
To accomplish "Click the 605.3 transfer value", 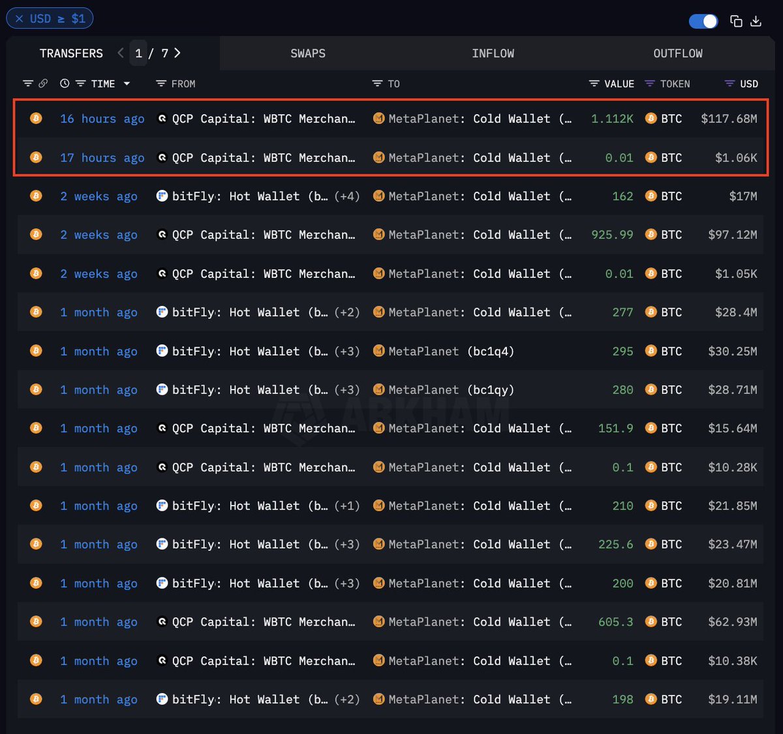I will click(x=615, y=622).
